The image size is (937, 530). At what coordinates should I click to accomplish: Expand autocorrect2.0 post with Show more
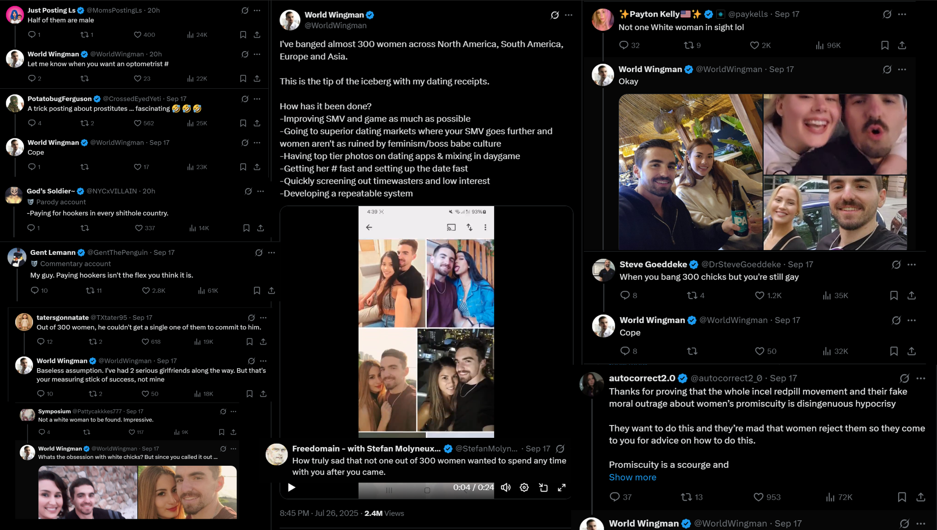click(x=632, y=477)
